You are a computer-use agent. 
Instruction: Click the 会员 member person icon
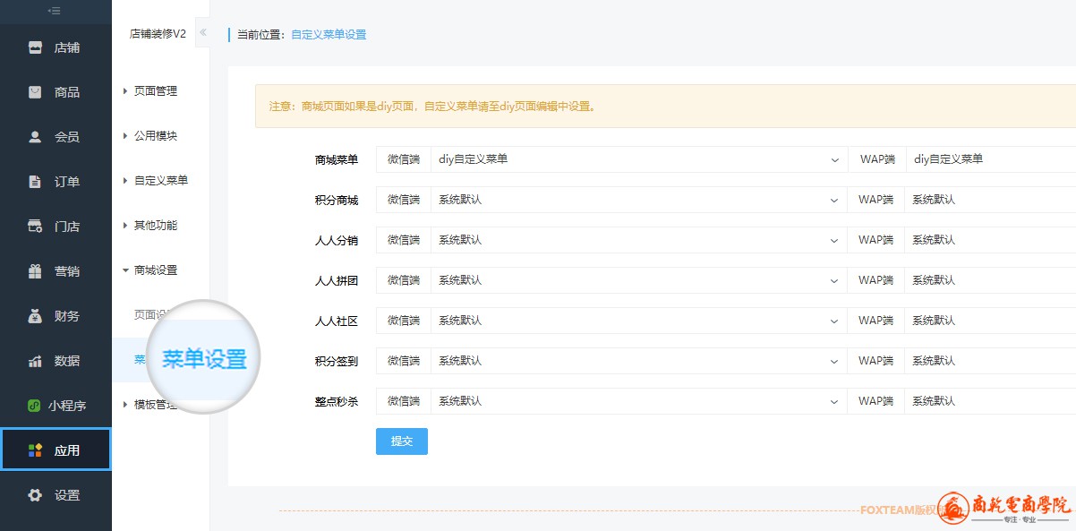tap(35, 137)
